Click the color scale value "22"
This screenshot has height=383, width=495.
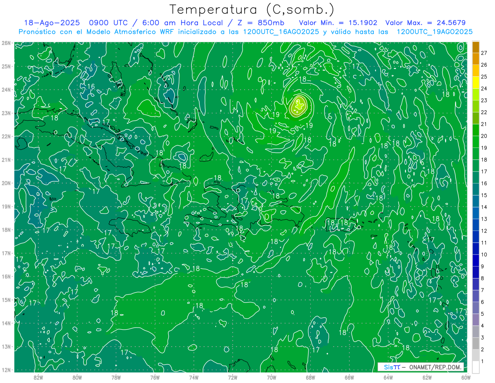tap(484, 112)
